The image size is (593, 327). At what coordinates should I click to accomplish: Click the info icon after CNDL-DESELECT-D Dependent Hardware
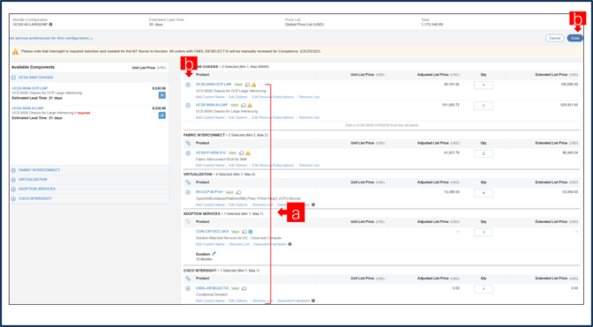coord(313,301)
